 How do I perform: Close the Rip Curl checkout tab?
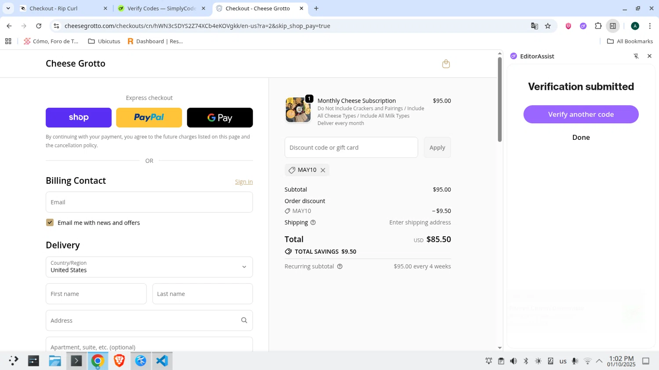tap(105, 8)
